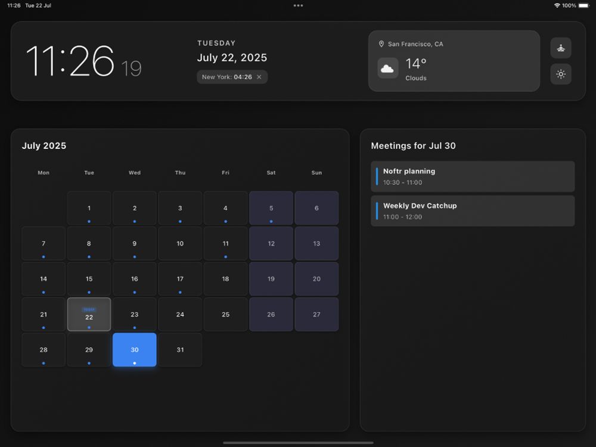Click the New York: 04:26 time label
The width and height of the screenshot is (596, 447).
(227, 77)
